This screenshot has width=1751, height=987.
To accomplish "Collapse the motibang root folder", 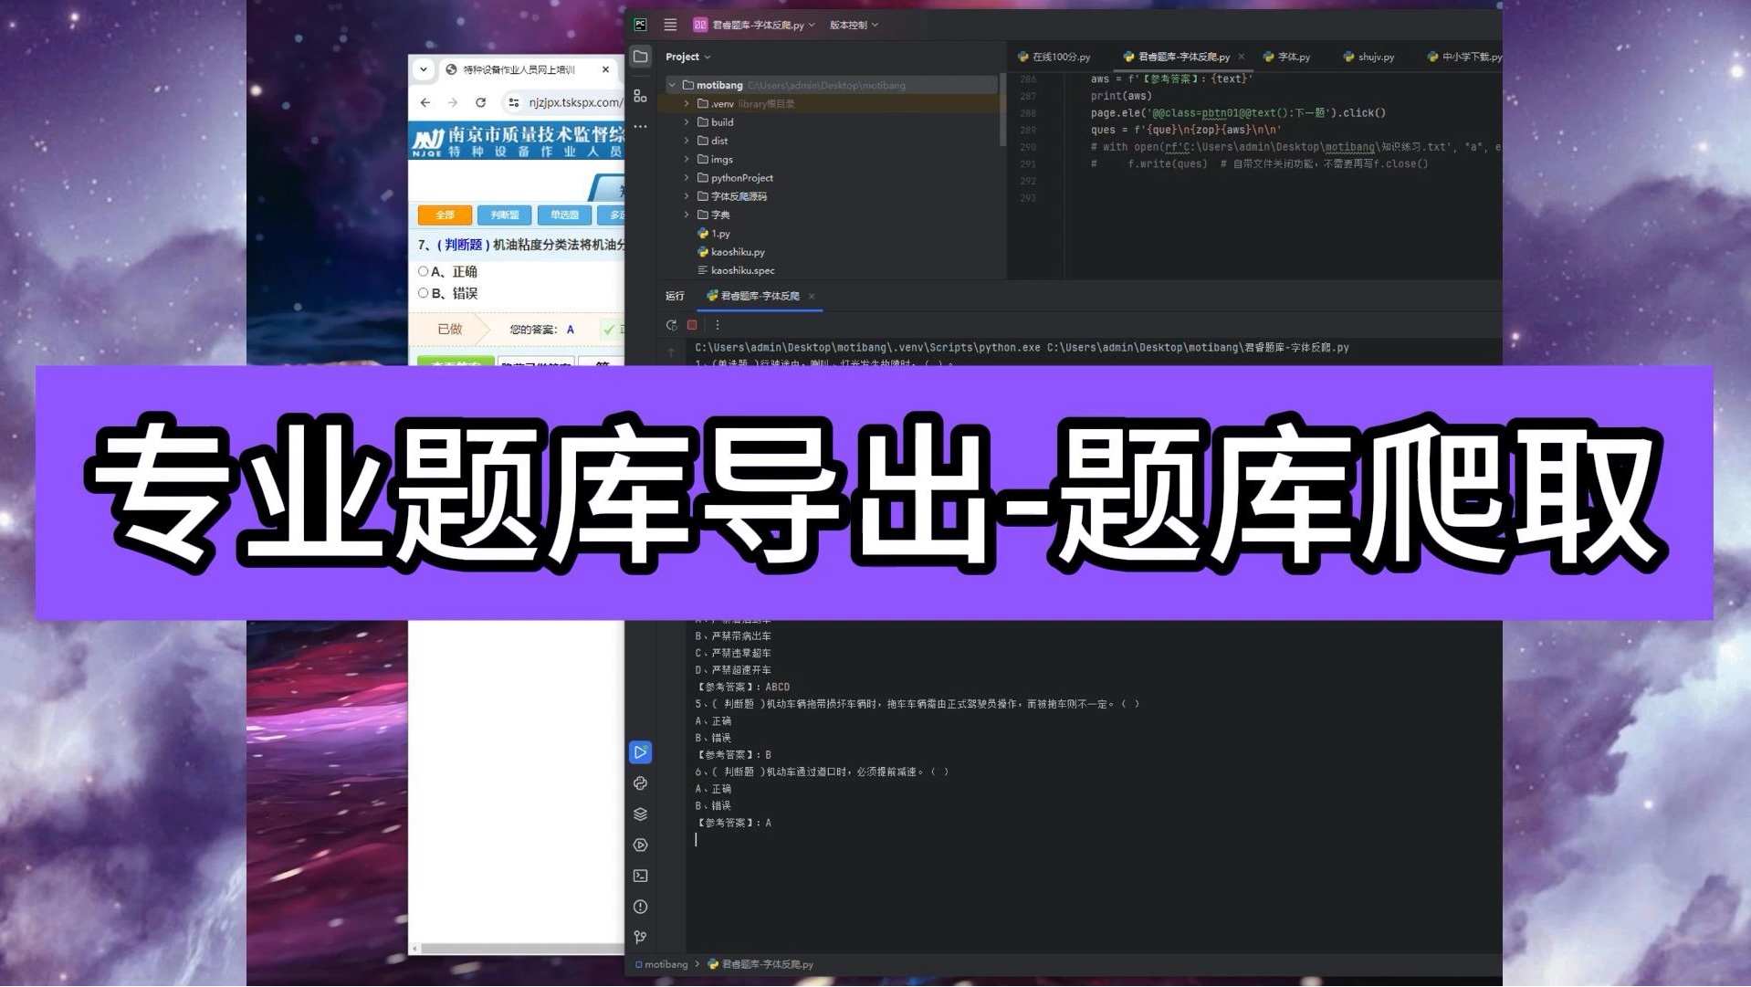I will tap(673, 85).
